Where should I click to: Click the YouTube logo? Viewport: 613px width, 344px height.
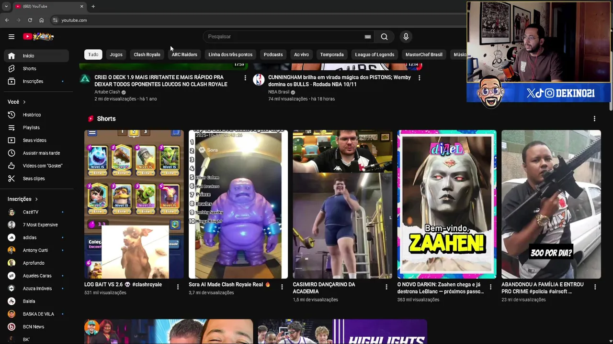click(38, 36)
